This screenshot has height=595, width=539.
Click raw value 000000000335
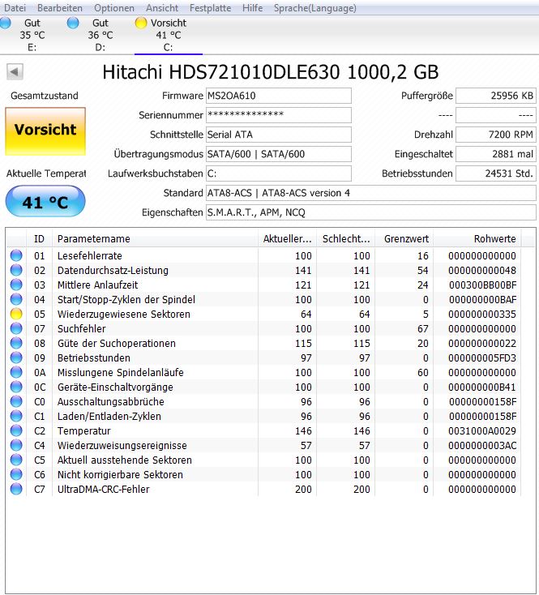pos(482,315)
